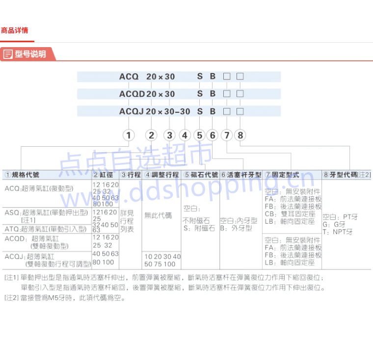Viewport: 373px width, 345px height.
Task: Click large circled number 2 under the model codes
Action: (152, 135)
